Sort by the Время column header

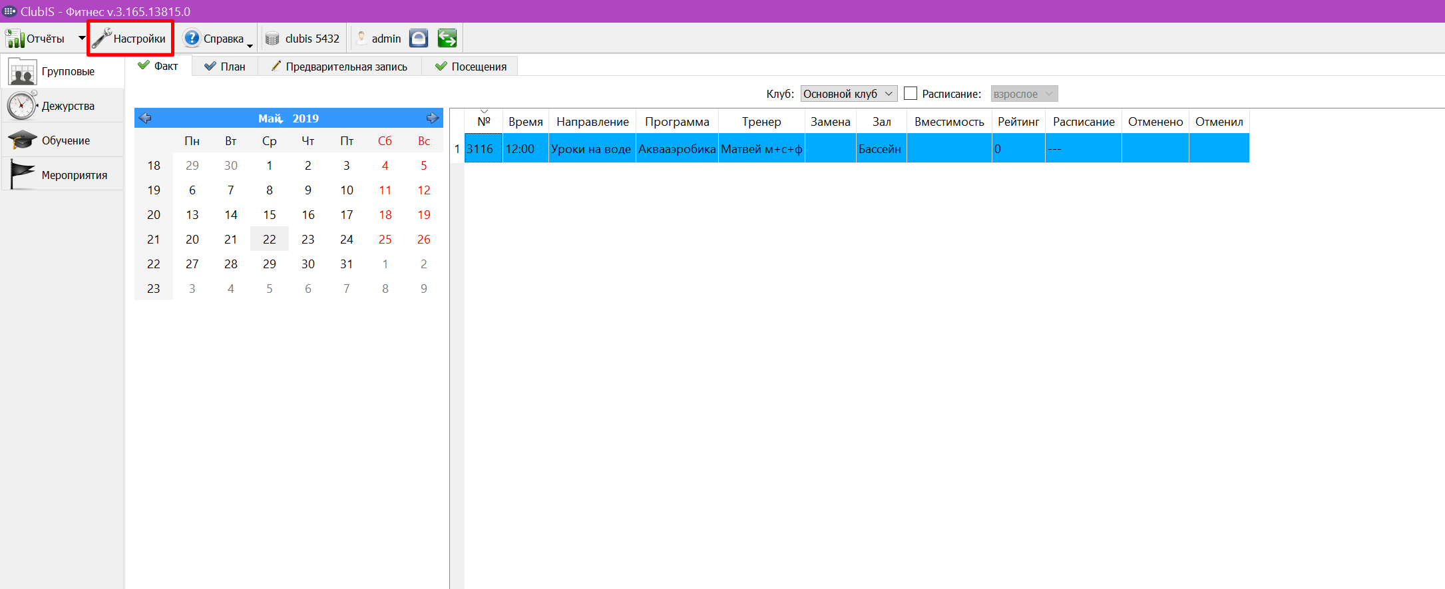[x=526, y=121]
